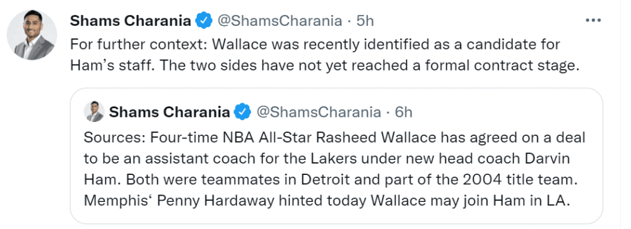Image resolution: width=631 pixels, height=229 pixels.
Task: Click the text line starting 'For further context'
Action: point(315,43)
